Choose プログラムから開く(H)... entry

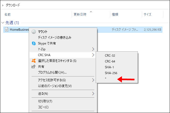63,73
